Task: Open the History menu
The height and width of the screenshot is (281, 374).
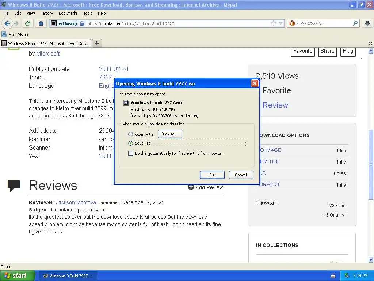Action: (x=46, y=13)
